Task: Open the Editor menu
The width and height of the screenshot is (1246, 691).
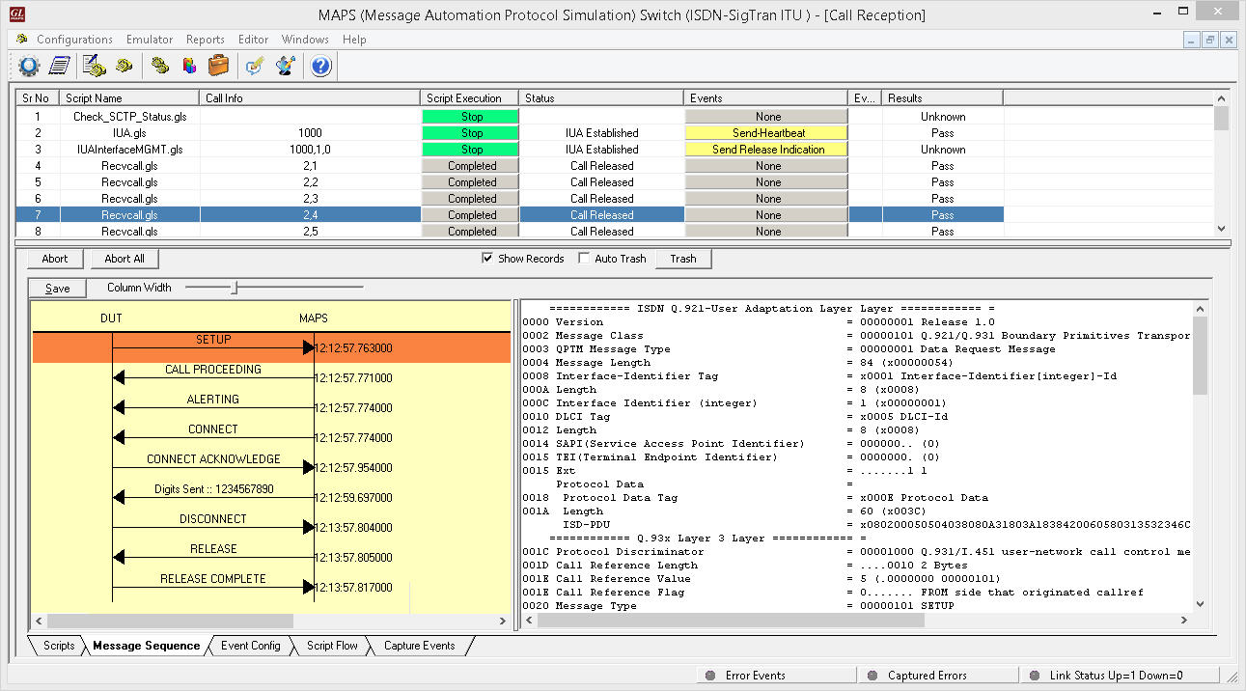Action: tap(254, 40)
